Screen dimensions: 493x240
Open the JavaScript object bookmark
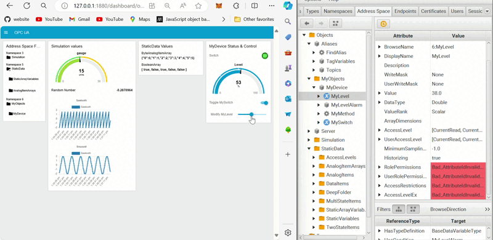coord(183,19)
